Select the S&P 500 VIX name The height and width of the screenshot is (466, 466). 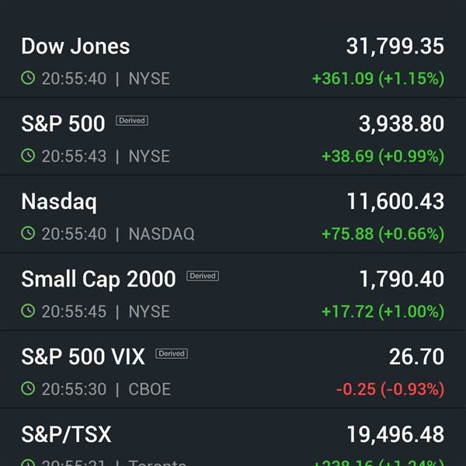(83, 356)
